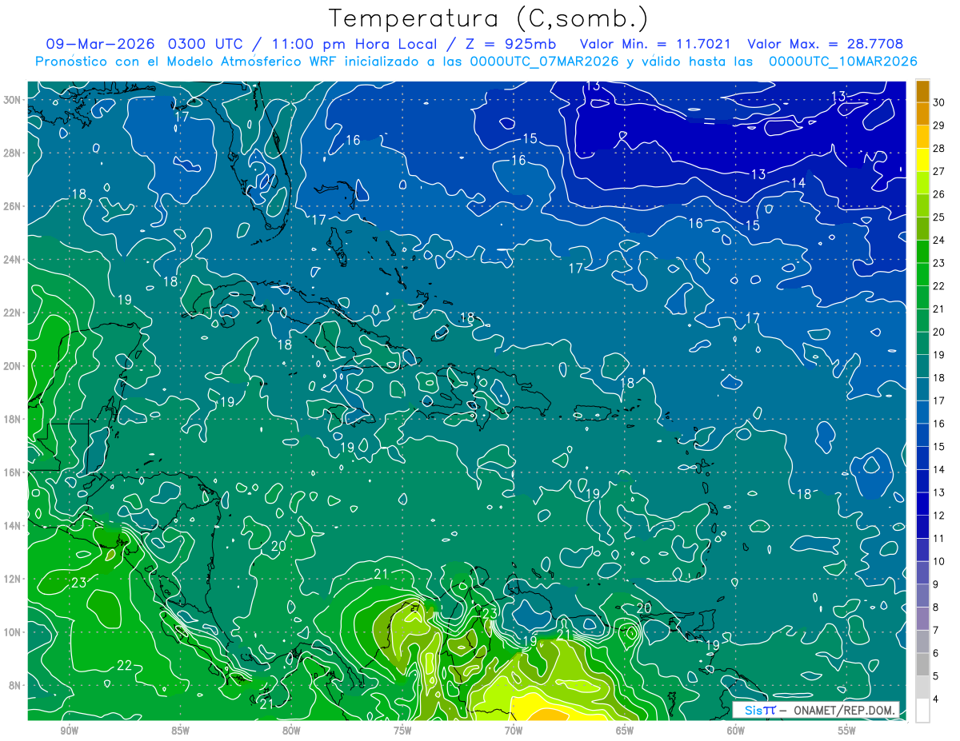Click the brown-orange top band of the colorbar
Image resolution: width=960 pixels, height=741 pixels.
(922, 91)
